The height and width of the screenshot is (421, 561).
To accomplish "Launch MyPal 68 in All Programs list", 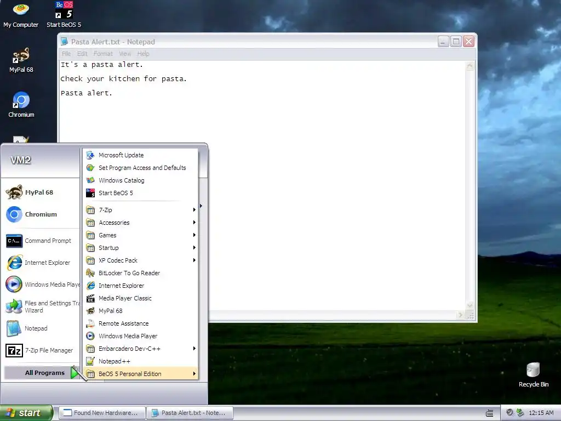I will pos(141,311).
